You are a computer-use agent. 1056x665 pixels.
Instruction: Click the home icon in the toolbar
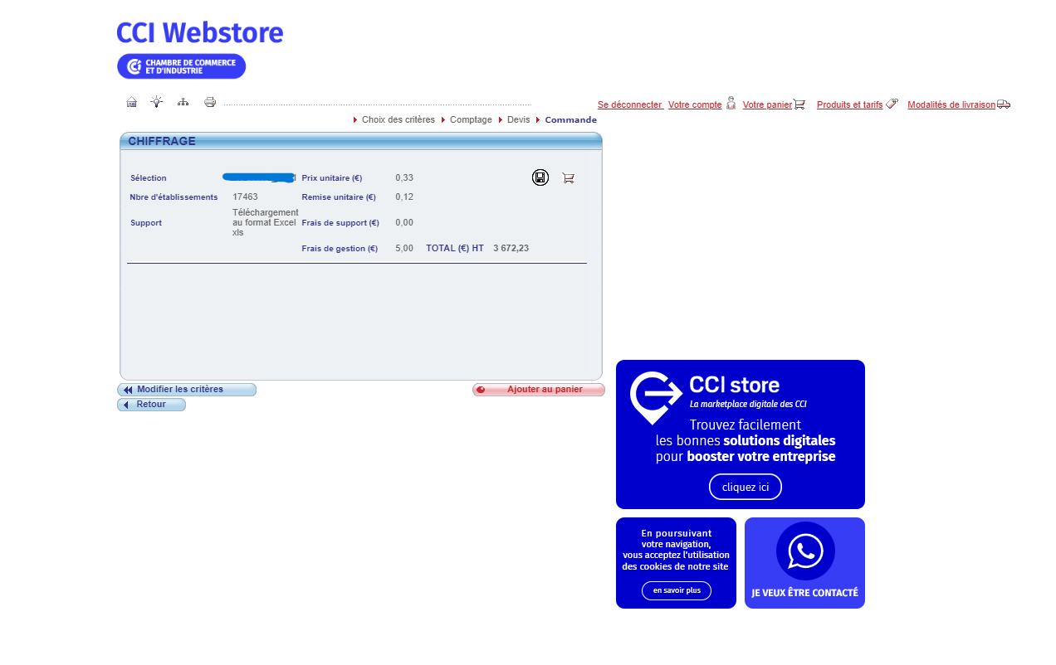pos(131,102)
